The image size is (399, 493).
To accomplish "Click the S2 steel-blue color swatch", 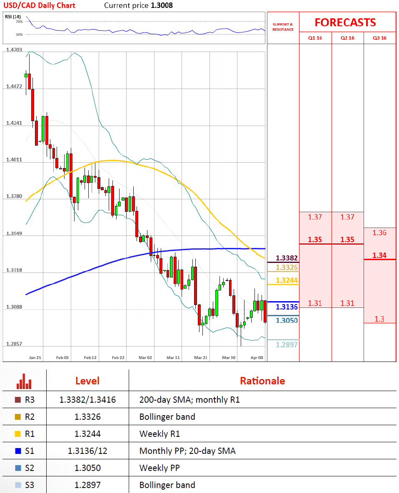I will tap(18, 468).
